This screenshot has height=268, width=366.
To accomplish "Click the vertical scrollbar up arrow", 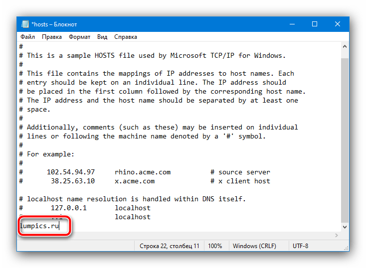I will point(345,47).
